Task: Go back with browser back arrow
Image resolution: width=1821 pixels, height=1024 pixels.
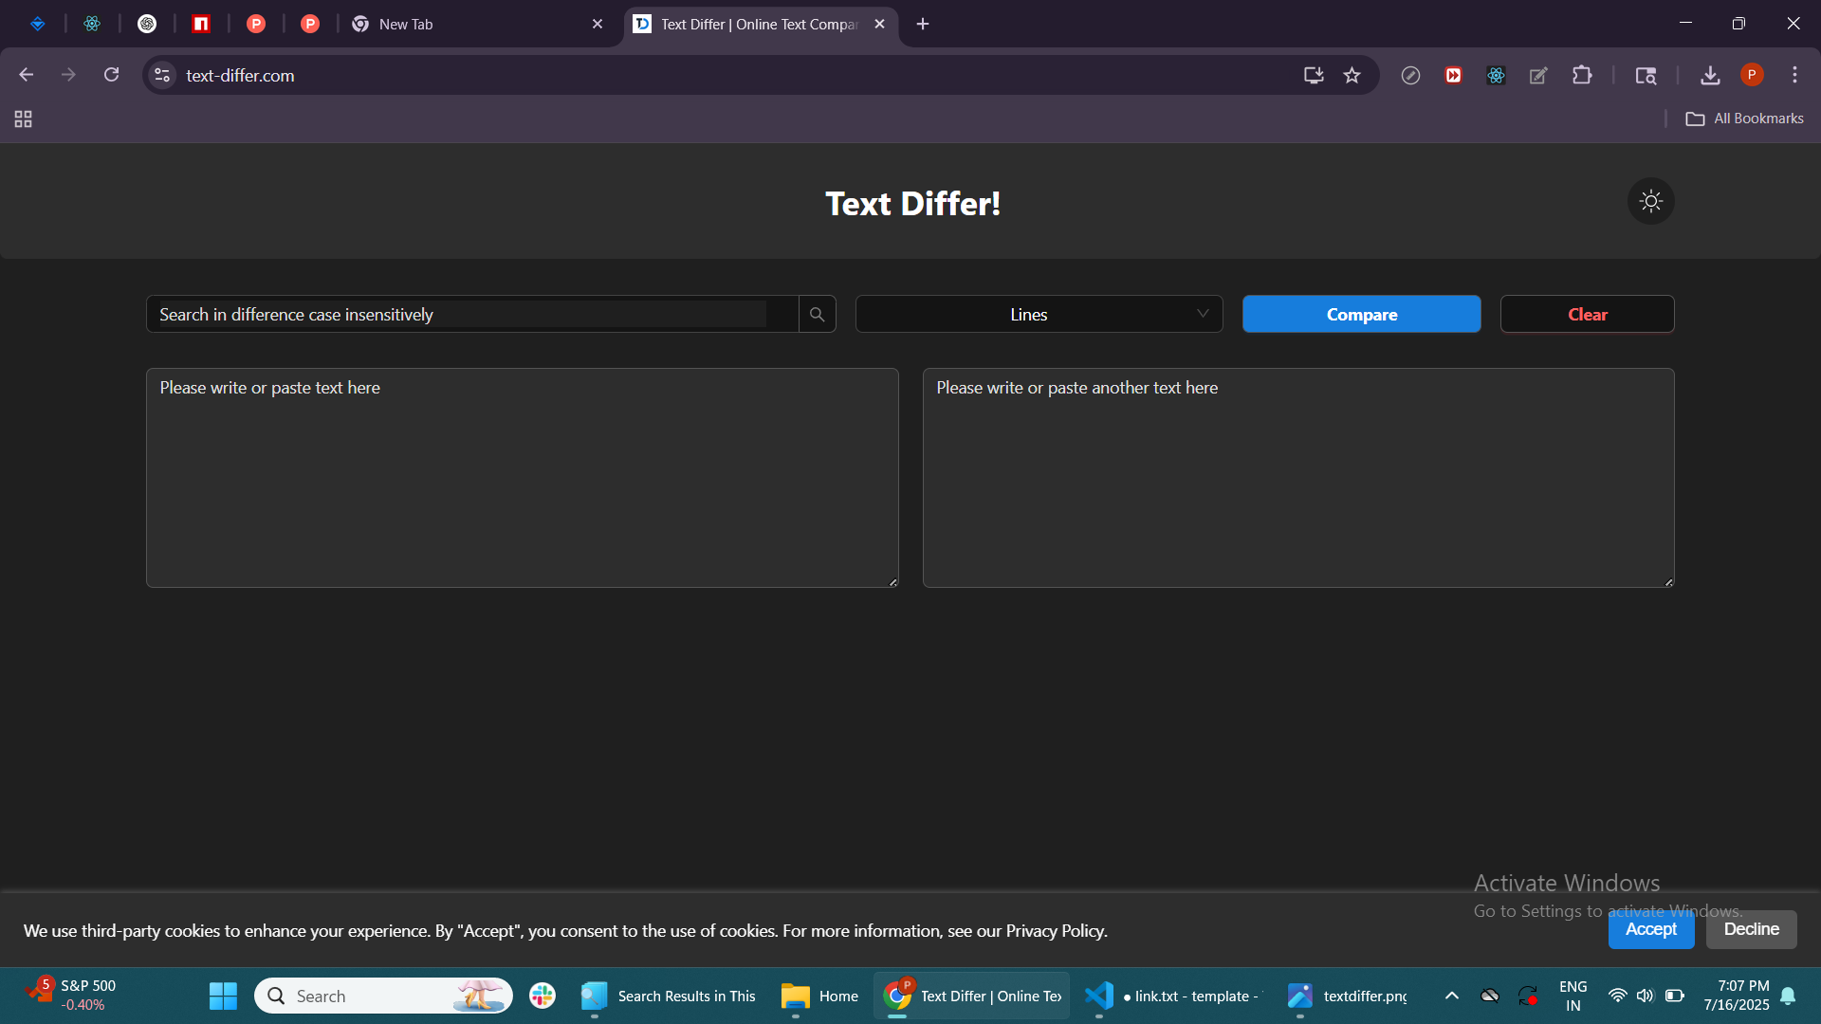Action: pos(26,75)
